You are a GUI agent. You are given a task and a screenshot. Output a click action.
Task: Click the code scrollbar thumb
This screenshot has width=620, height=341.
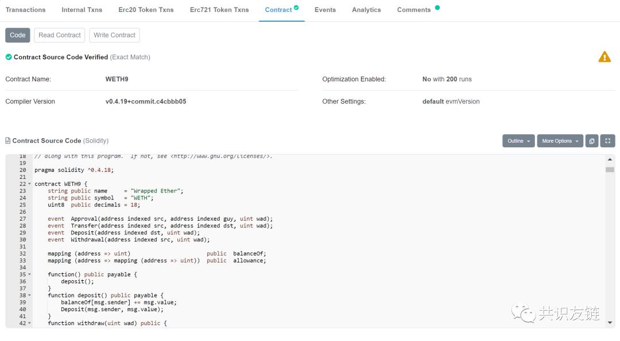point(610,170)
